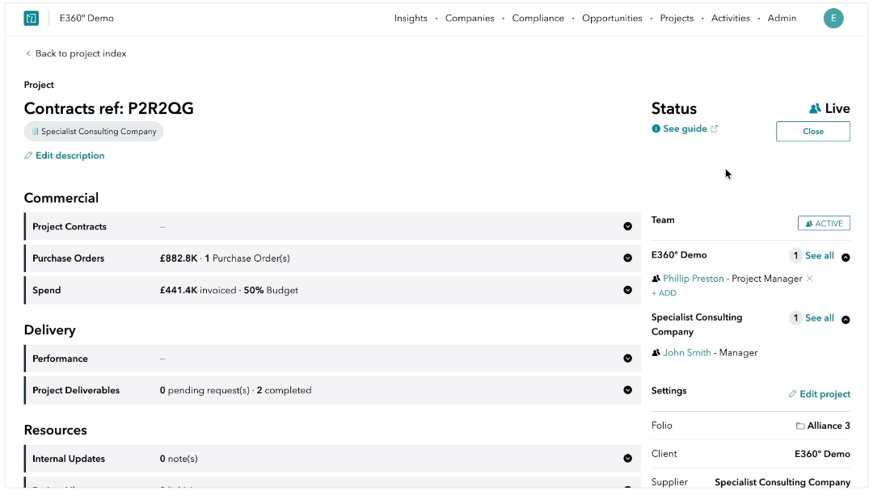Click the 0 pending request(s) text
The height and width of the screenshot is (491, 873).
tap(205, 390)
